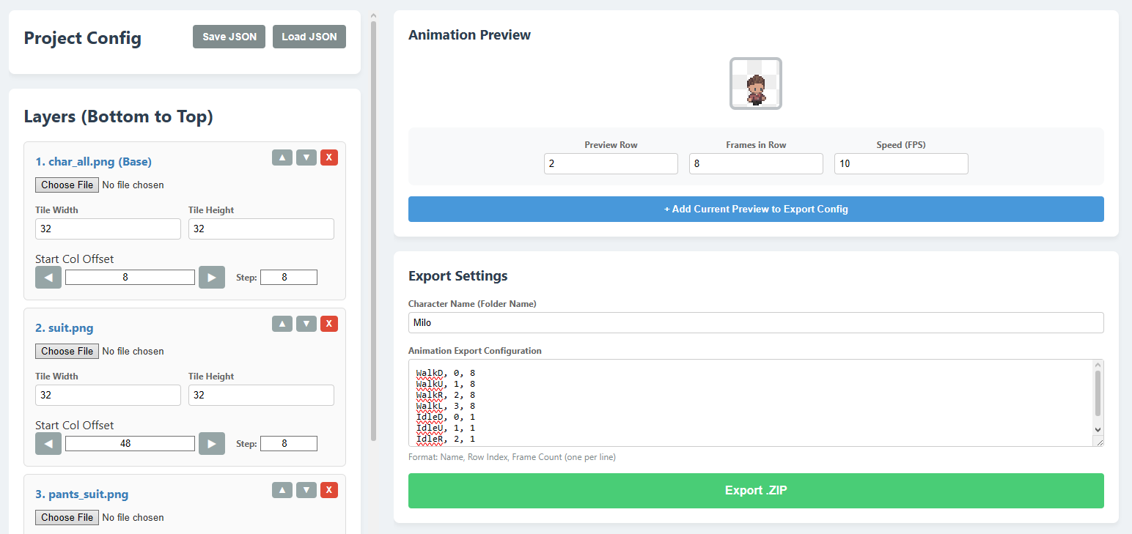Image resolution: width=1132 pixels, height=534 pixels.
Task: Click layers panel scroll up arrow
Action: coord(374,15)
